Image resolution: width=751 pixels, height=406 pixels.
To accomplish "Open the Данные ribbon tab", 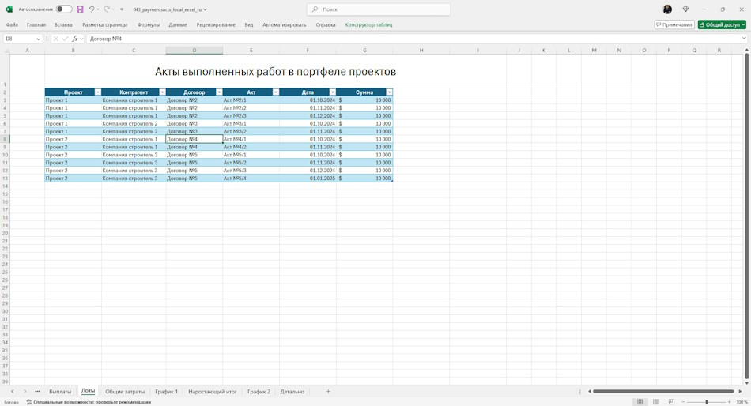I will (x=178, y=24).
